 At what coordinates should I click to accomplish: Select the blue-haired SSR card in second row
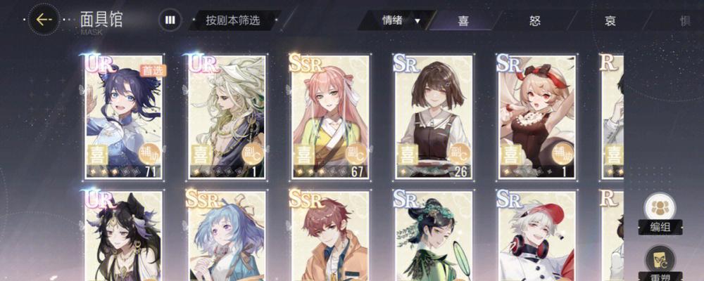(x=227, y=236)
